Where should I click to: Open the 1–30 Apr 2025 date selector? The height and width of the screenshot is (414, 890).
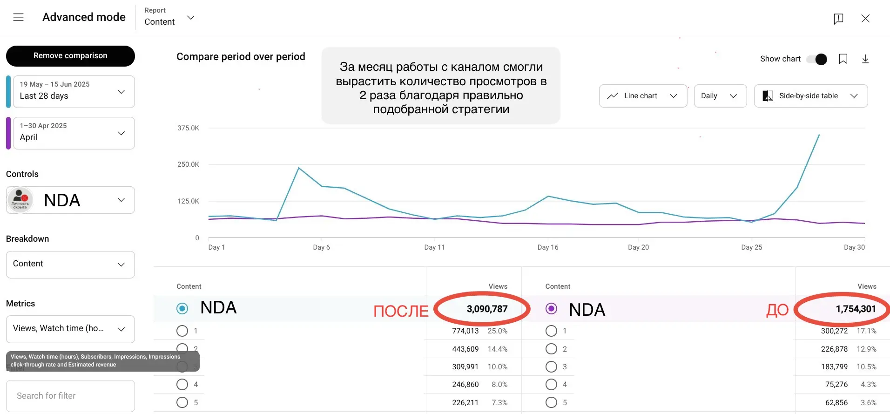(74, 133)
